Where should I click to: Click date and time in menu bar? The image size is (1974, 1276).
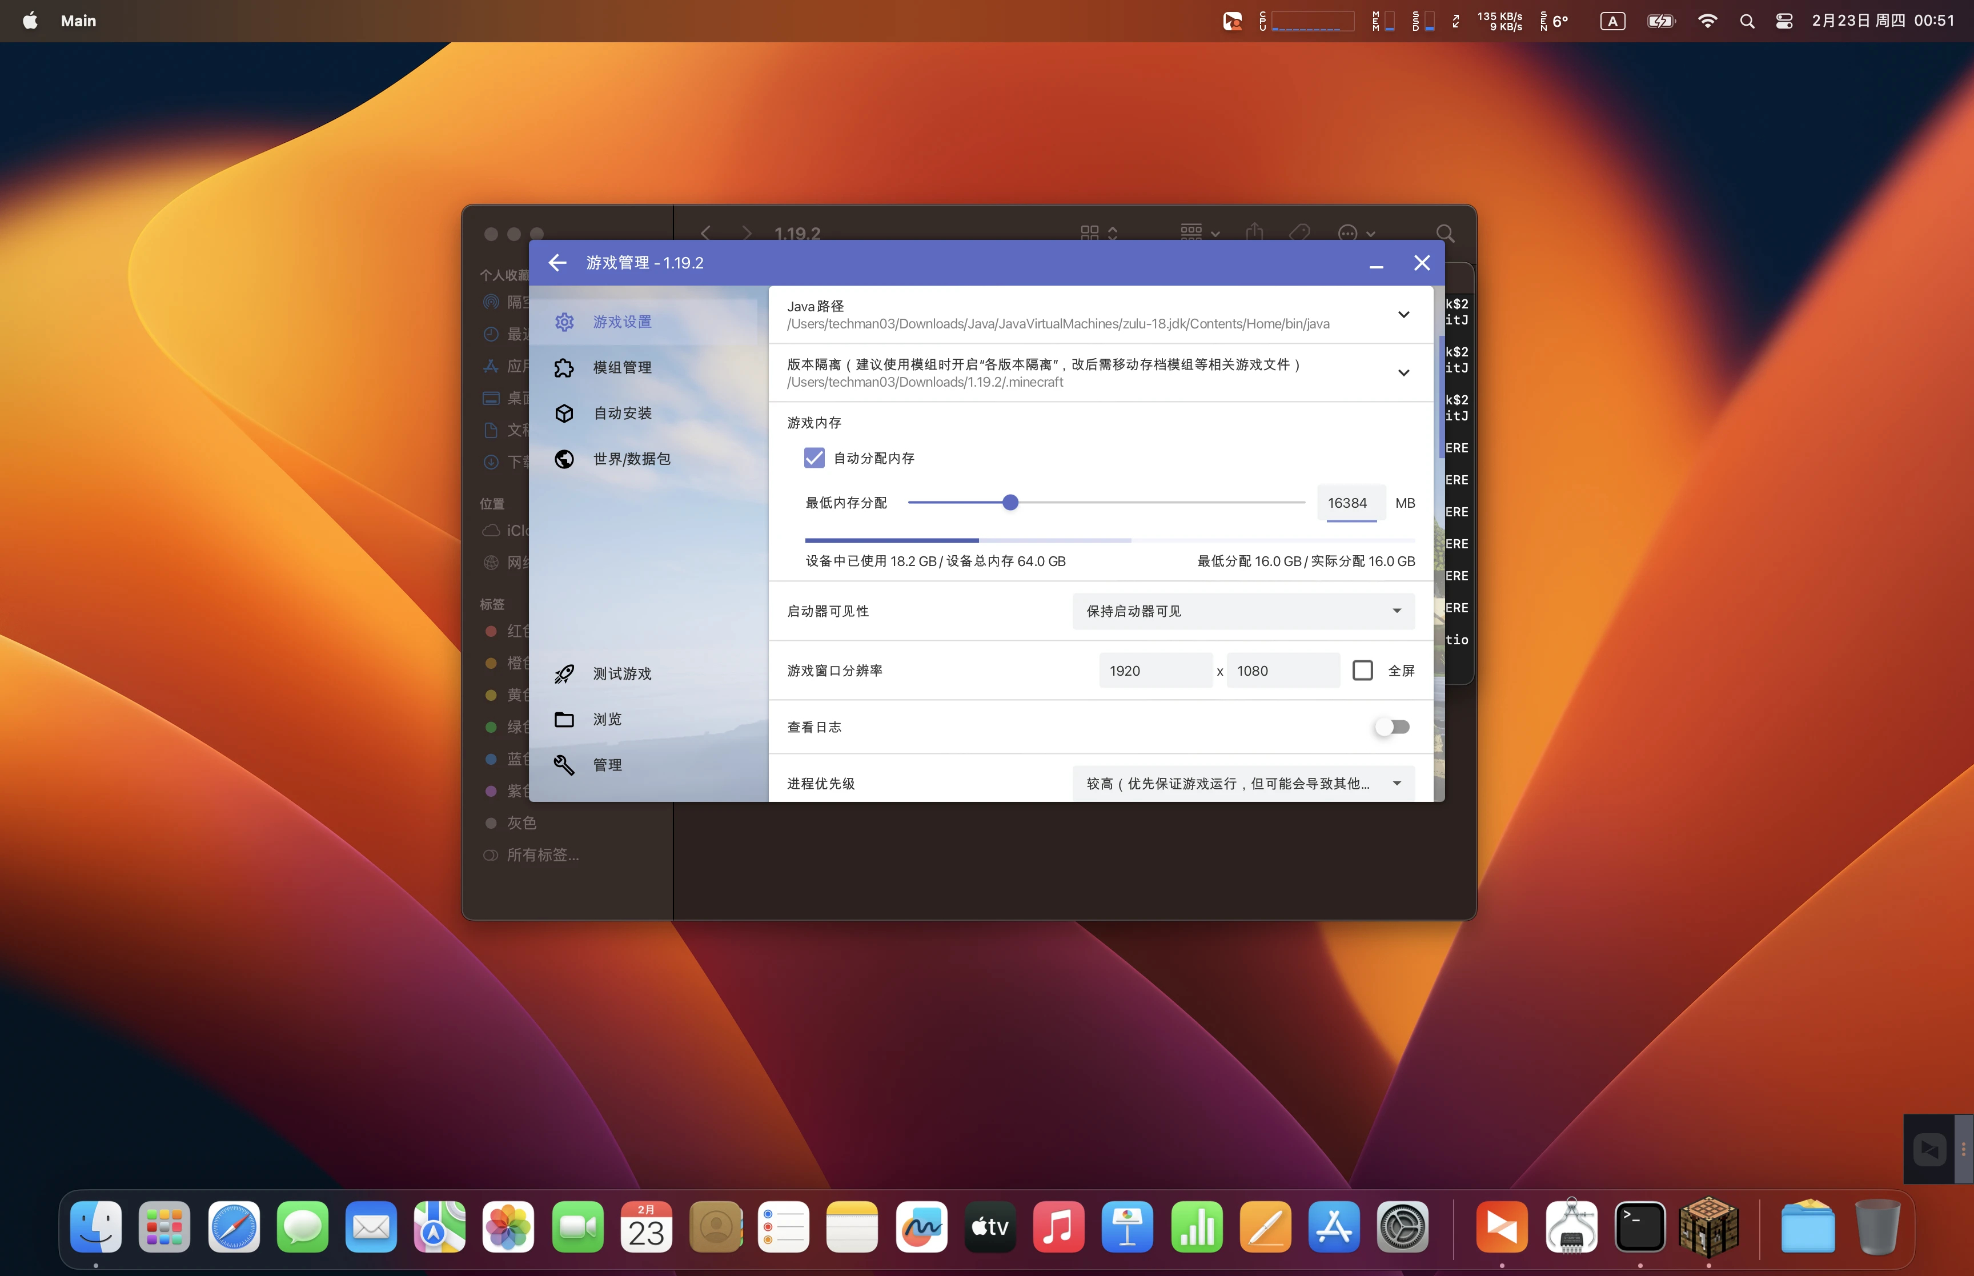pos(1883,21)
